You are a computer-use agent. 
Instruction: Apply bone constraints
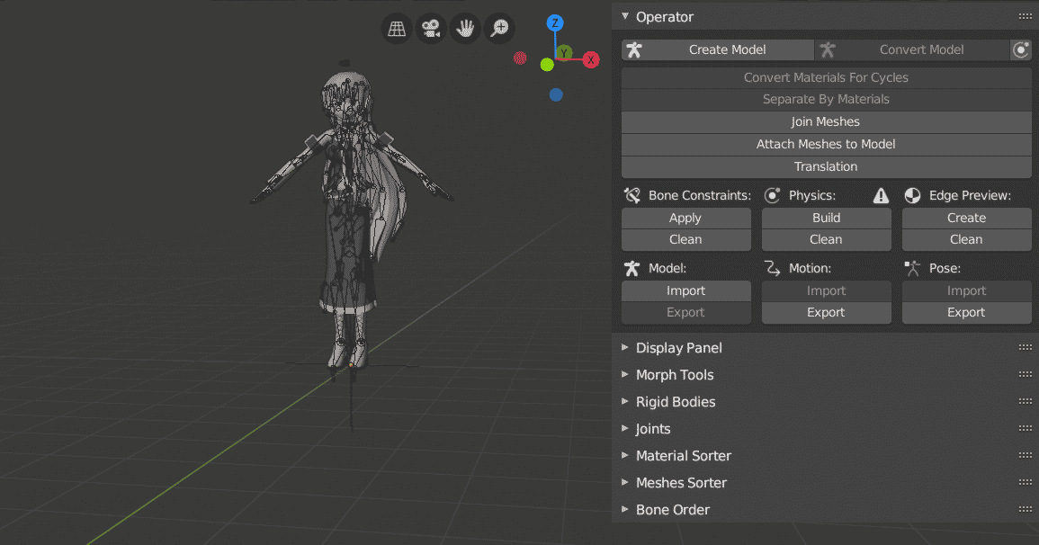685,218
